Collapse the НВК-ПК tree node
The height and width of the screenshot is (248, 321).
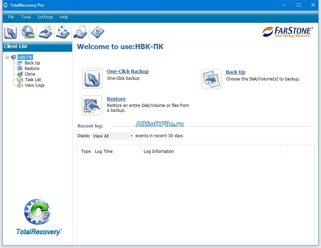click(7, 57)
